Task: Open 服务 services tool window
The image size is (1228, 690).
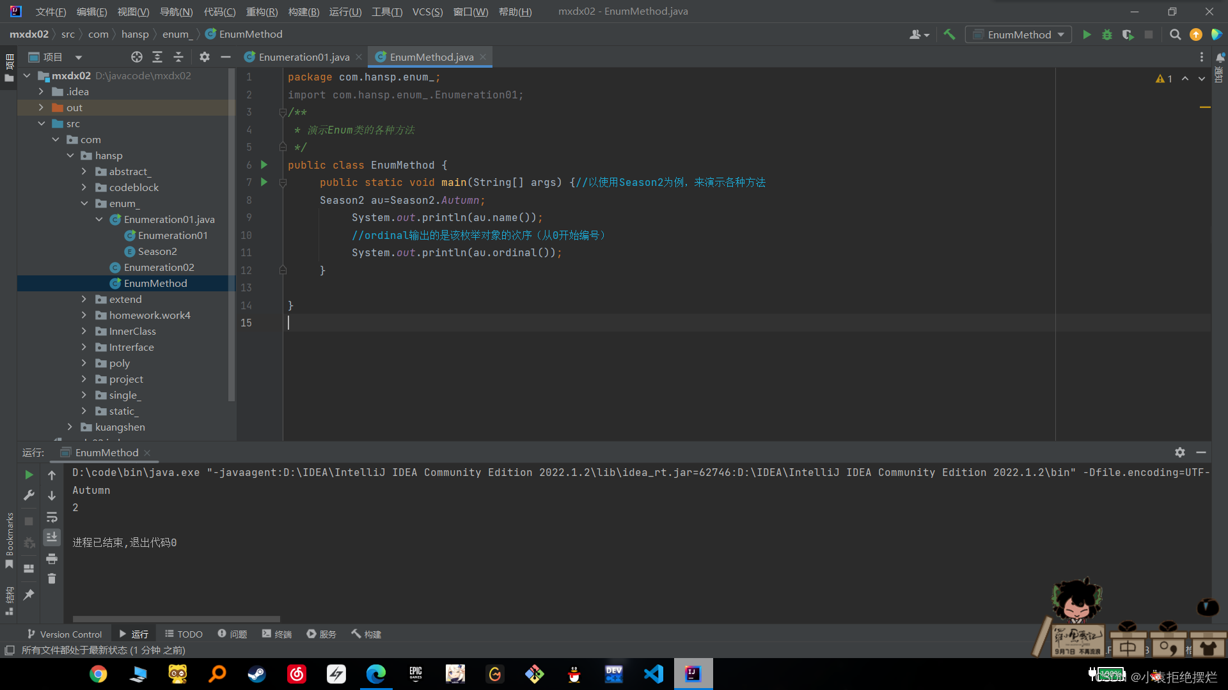Action: tap(321, 634)
